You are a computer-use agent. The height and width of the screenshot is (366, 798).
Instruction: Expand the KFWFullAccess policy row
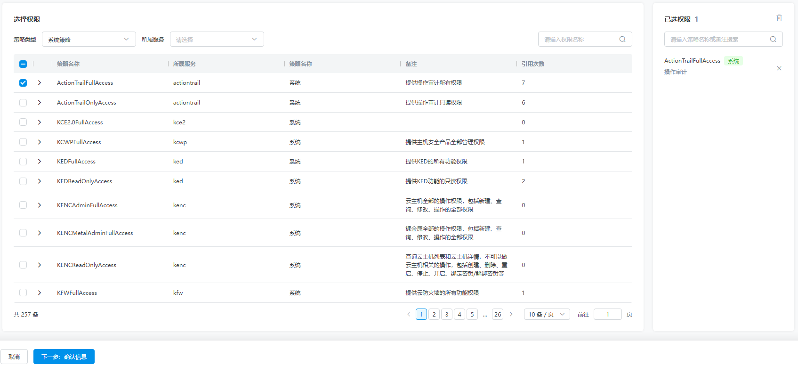[x=40, y=293]
